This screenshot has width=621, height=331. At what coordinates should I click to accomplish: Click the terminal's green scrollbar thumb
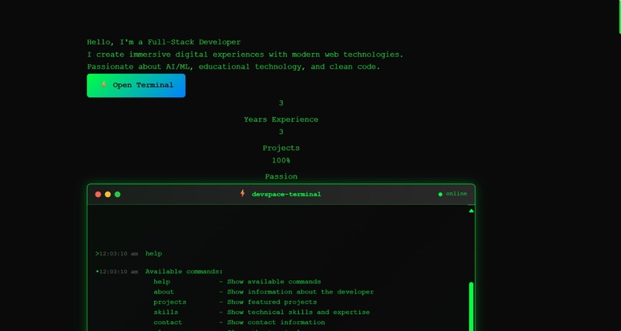tap(472, 306)
